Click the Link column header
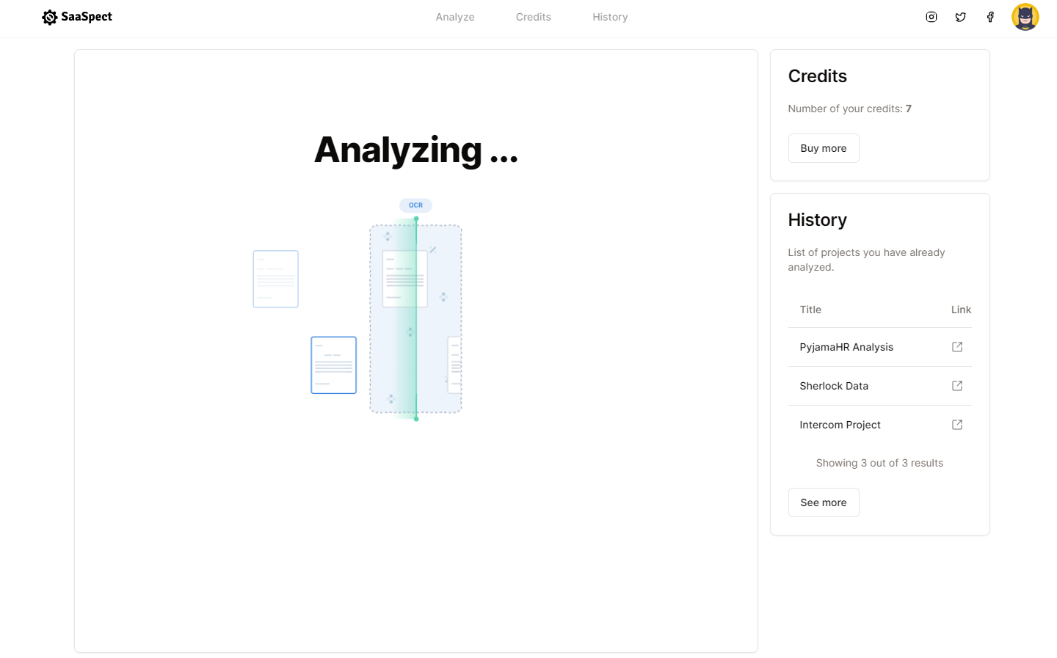Viewport: 1057px width, 658px height. 961,310
